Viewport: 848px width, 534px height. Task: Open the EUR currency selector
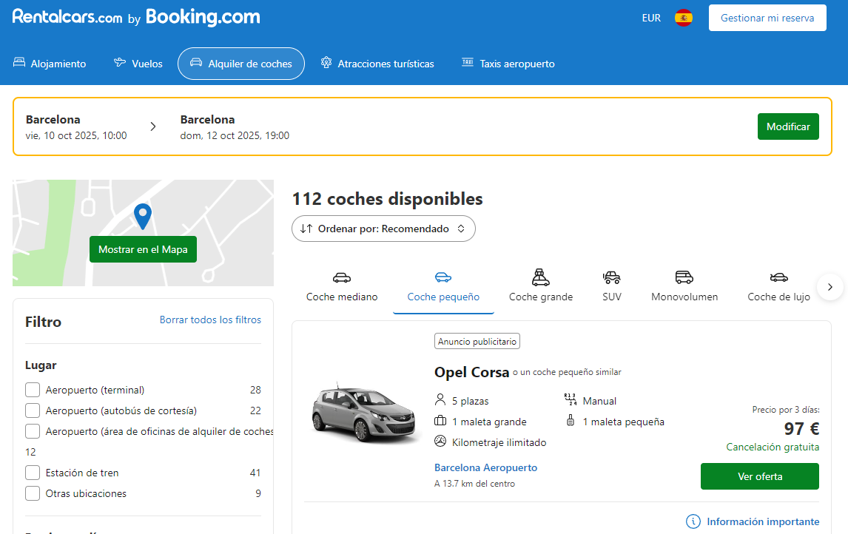pos(651,17)
